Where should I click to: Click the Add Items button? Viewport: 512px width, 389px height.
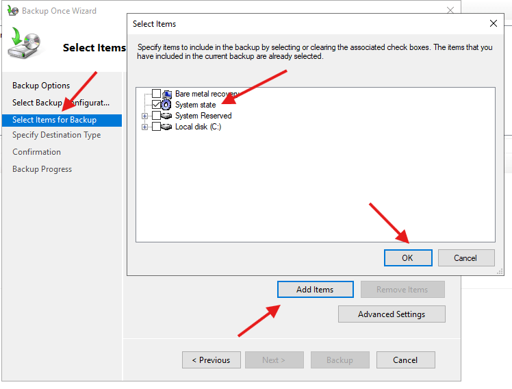coord(315,290)
